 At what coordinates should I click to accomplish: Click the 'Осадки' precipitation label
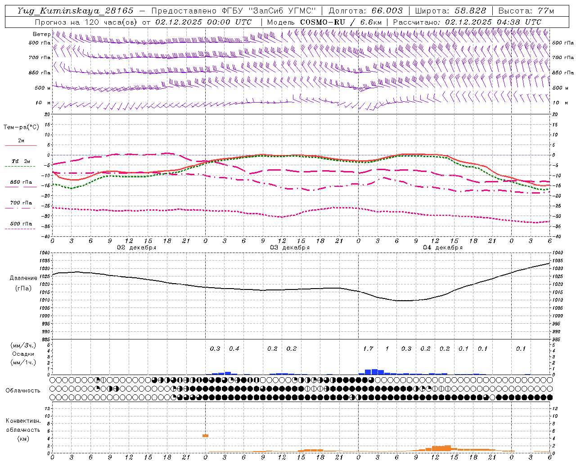23,354
